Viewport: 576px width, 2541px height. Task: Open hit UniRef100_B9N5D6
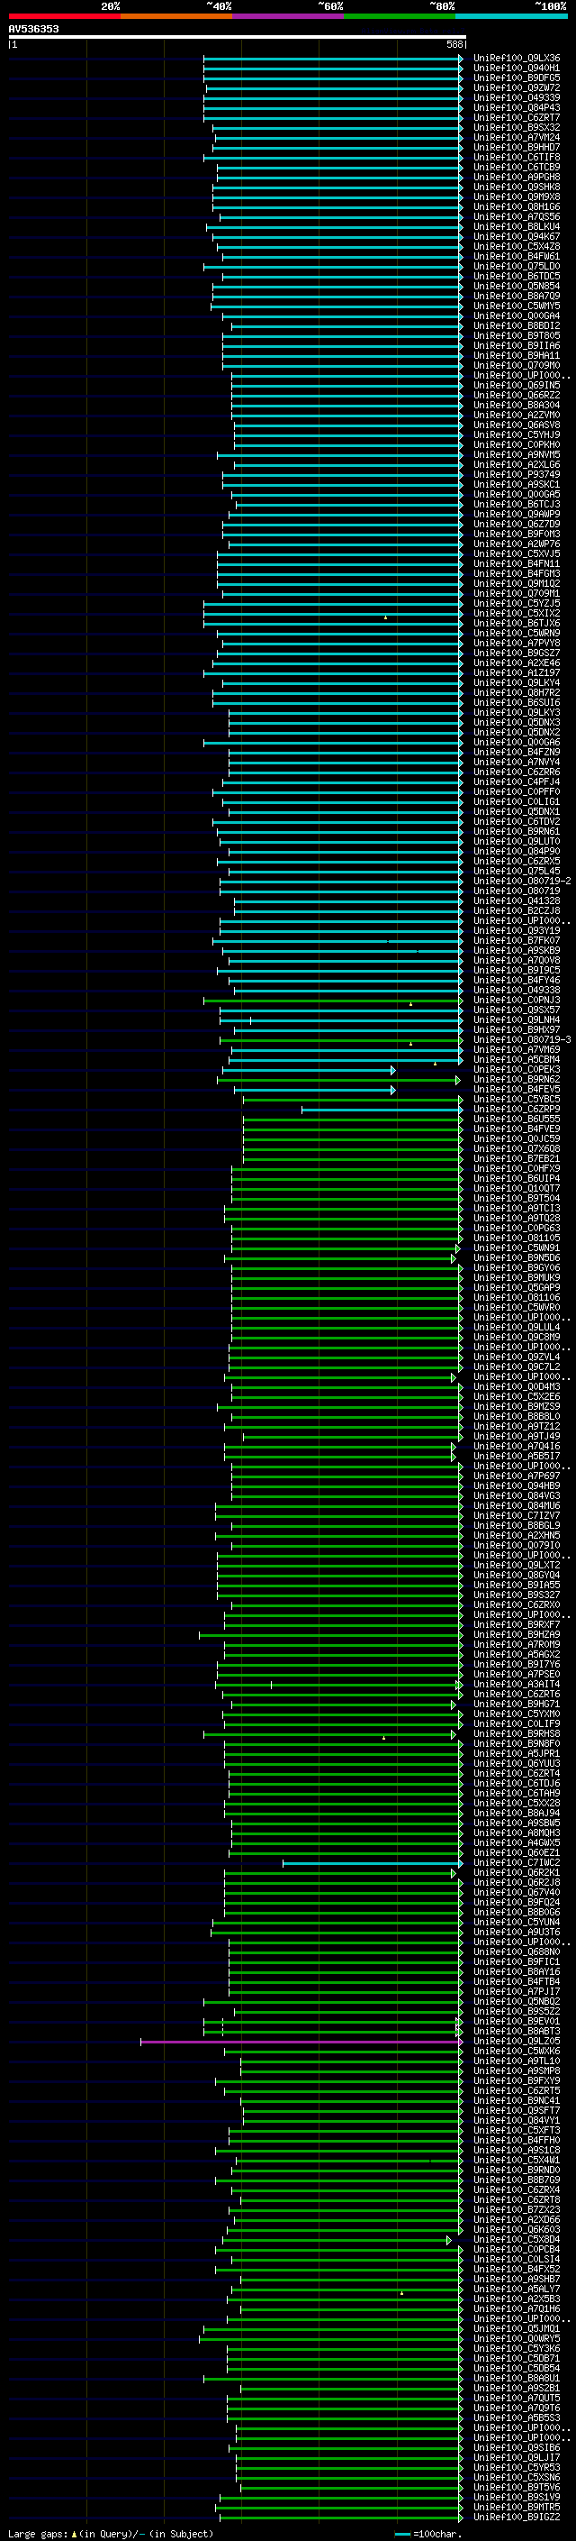tap(517, 1258)
